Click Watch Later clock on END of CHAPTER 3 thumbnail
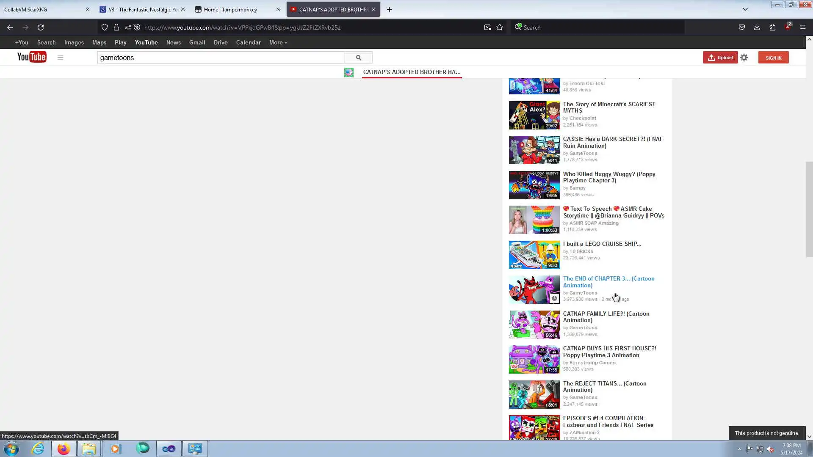 tap(554, 298)
